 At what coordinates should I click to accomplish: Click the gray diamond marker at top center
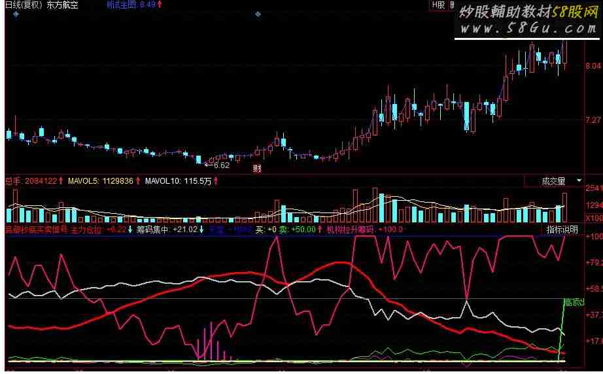pyautogui.click(x=258, y=14)
